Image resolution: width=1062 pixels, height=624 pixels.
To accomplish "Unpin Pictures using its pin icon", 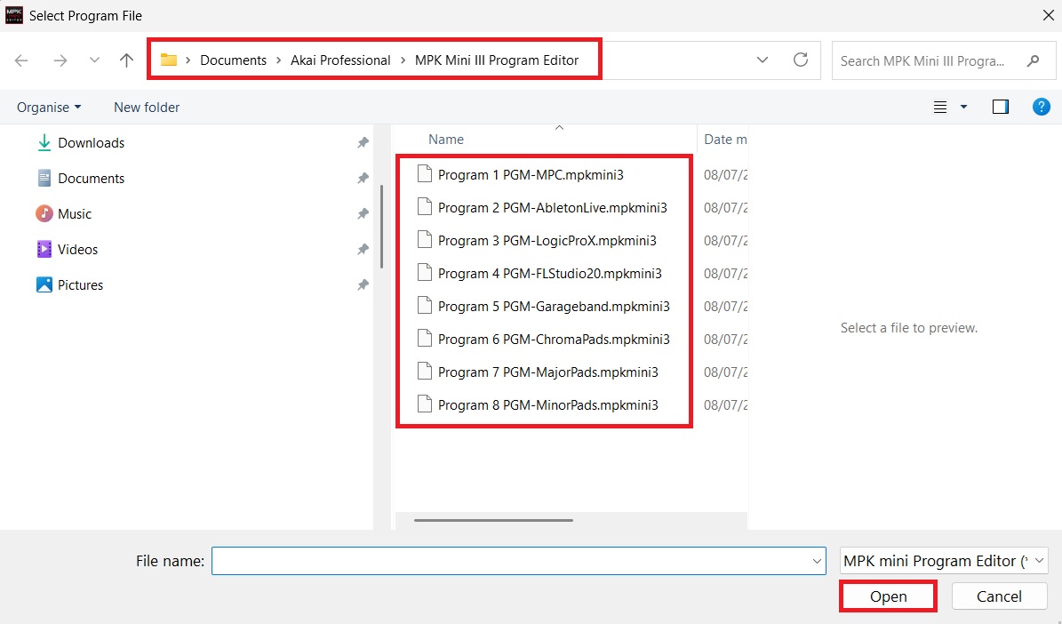I will 363,285.
